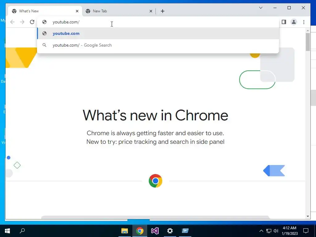Open the clock showing 4:12 AM
The image size is (316, 237).
[x=289, y=231]
